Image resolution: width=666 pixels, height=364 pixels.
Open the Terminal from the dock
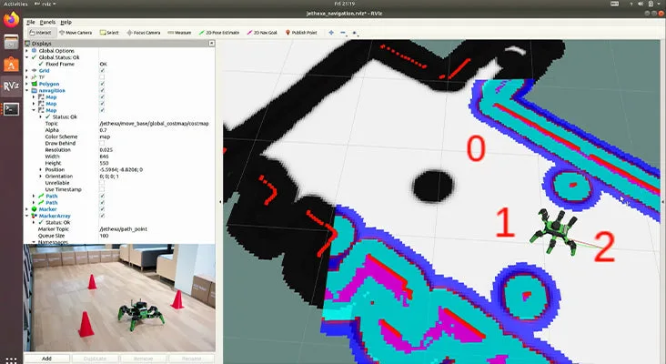tap(12, 109)
